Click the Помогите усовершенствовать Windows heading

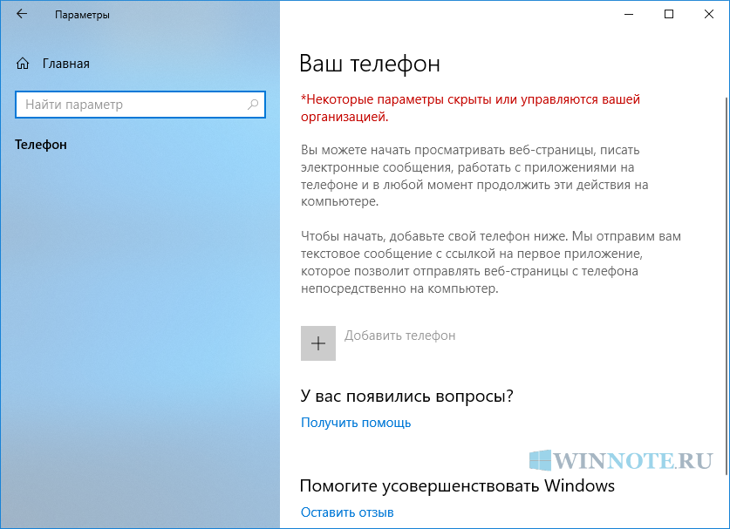[x=457, y=485]
